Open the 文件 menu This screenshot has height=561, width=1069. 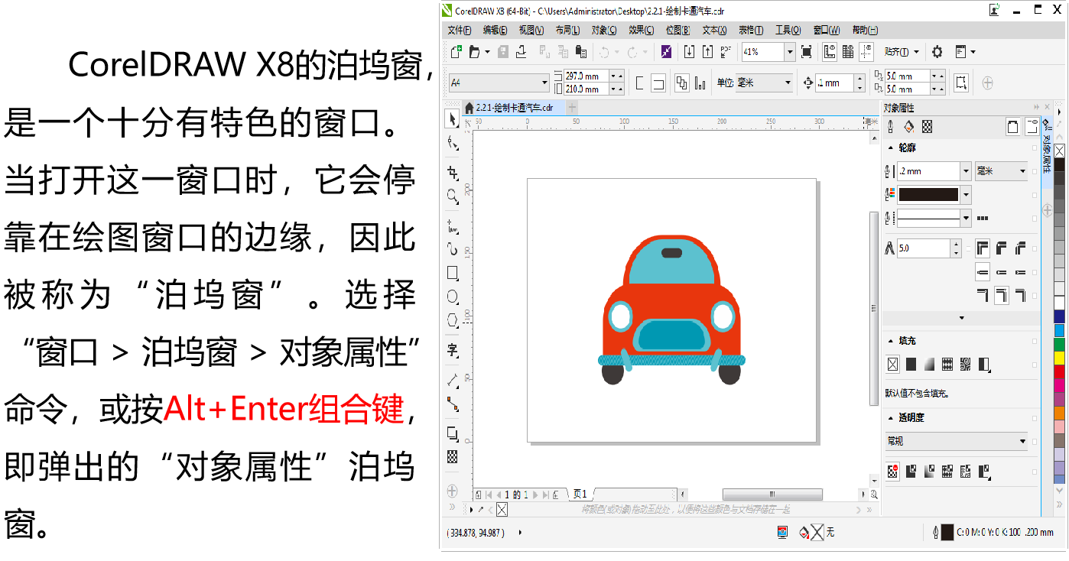pyautogui.click(x=459, y=30)
